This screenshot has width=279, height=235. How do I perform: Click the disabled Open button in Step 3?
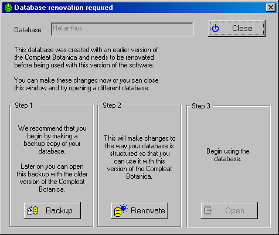pos(229,210)
